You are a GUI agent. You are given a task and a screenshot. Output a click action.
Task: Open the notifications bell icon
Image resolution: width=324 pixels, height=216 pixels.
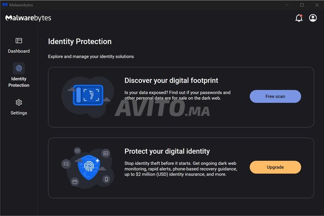click(x=299, y=18)
